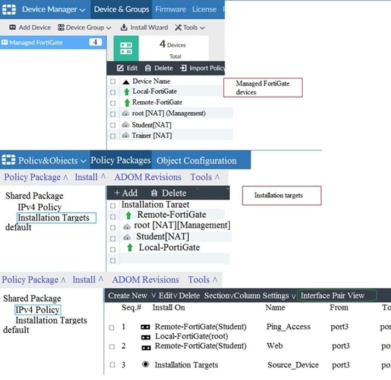The width and height of the screenshot is (391, 380).
Task: Click green up-arrow status icon beside Local-FortiGate
Action: (x=126, y=92)
